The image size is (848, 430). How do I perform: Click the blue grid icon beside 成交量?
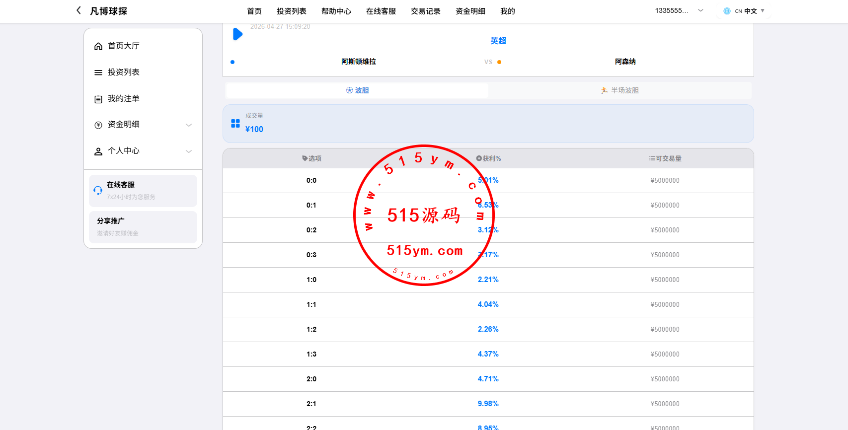[x=235, y=123]
